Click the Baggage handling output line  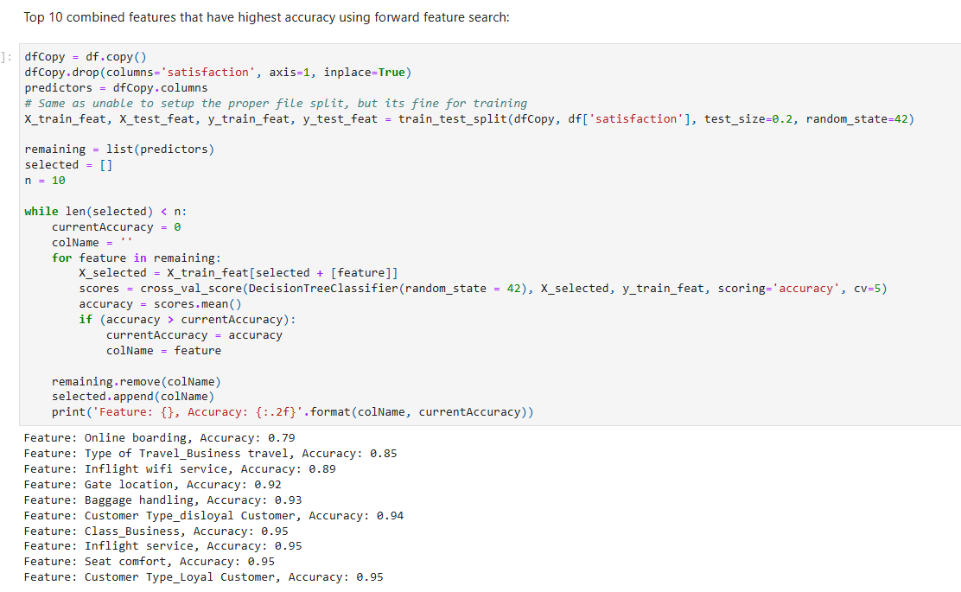tap(162, 500)
